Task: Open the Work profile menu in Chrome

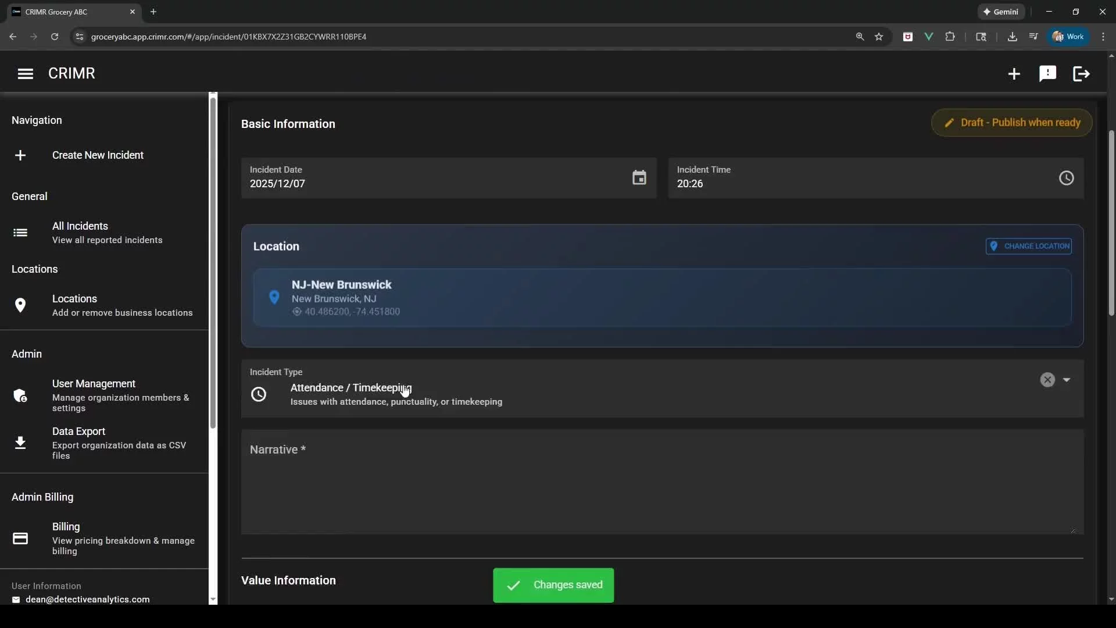Action: [1068, 37]
